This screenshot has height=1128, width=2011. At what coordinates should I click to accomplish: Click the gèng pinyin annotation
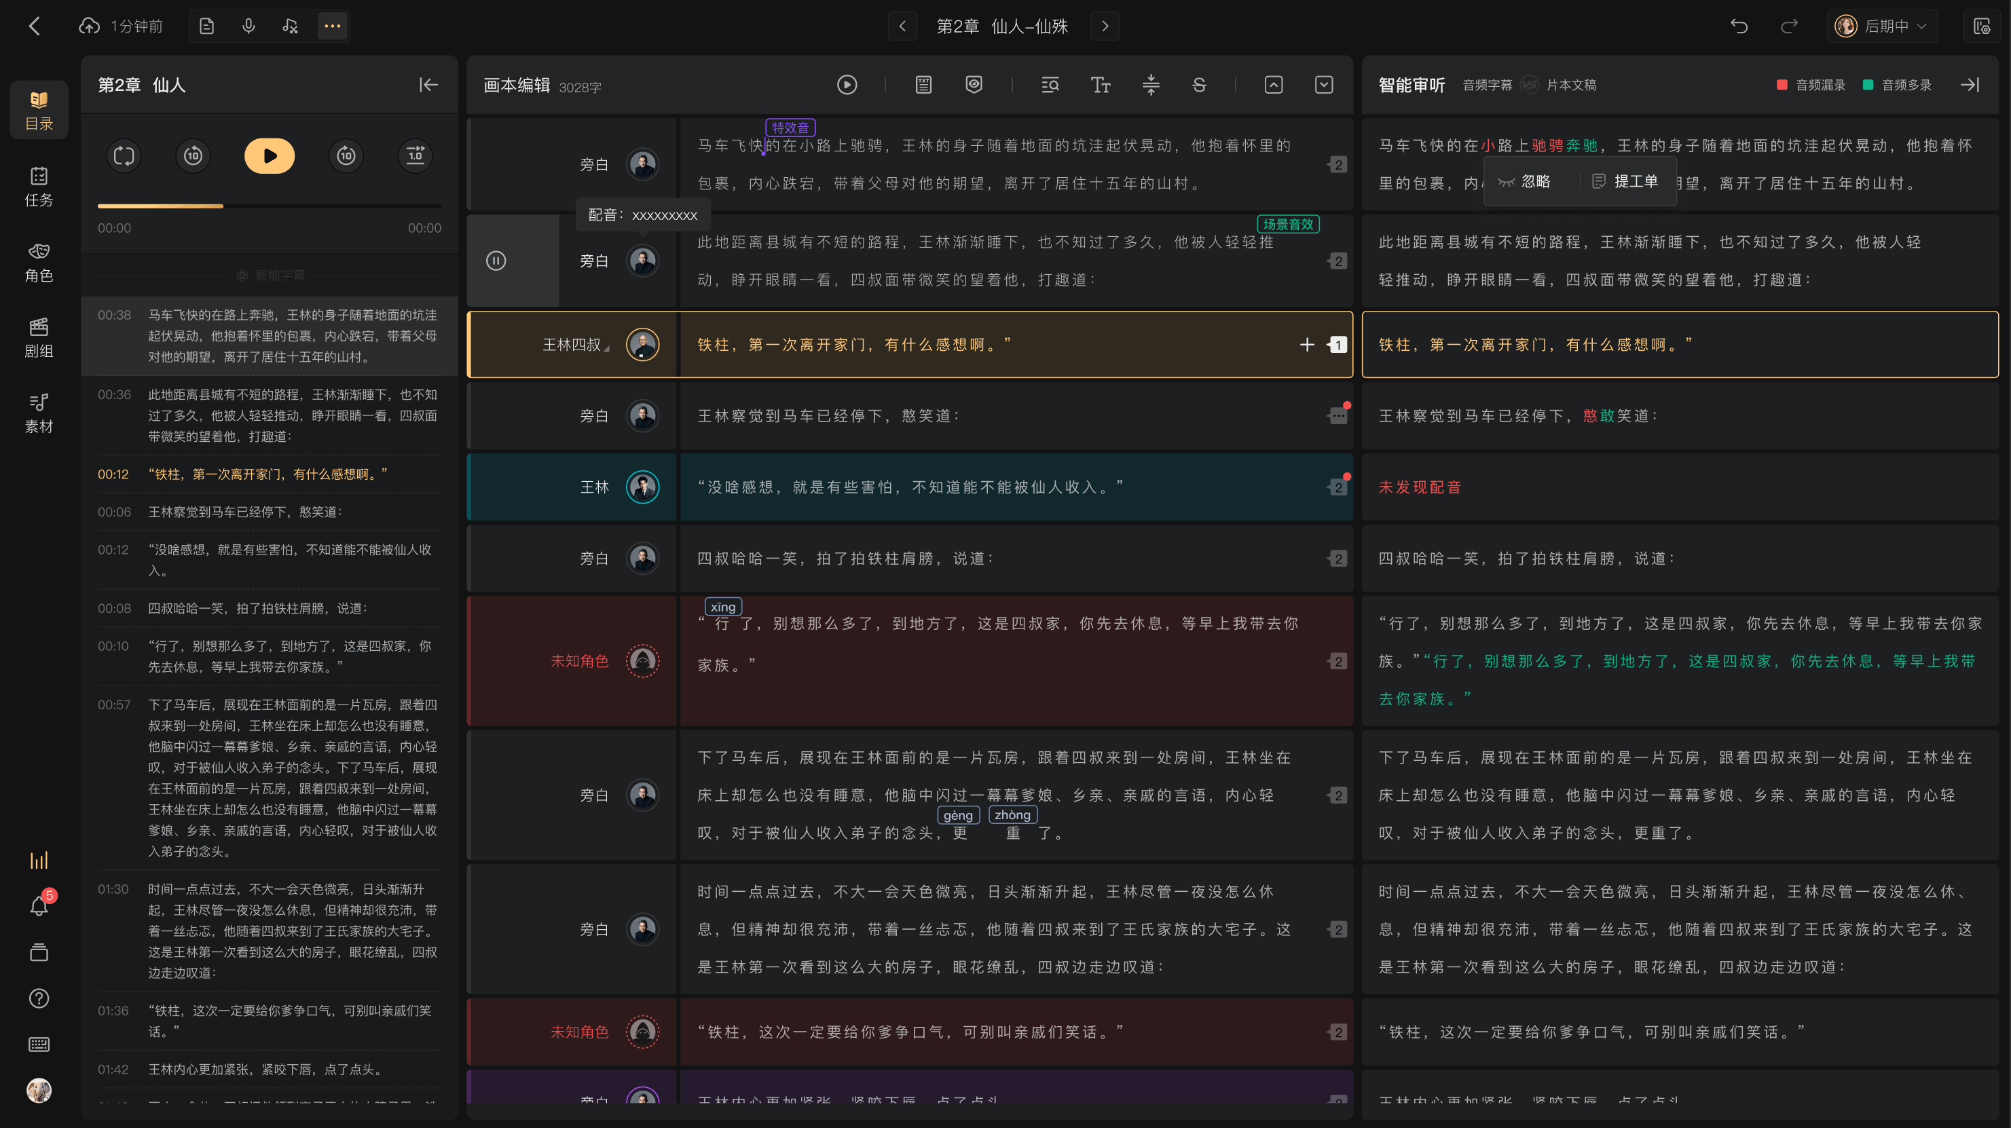coord(958,815)
